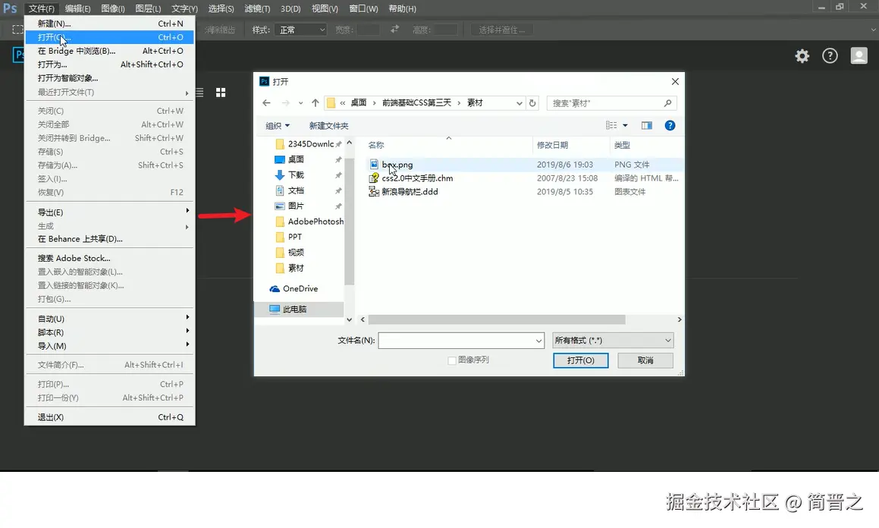Select the 新浪导航栏.ddd file icon
The height and width of the screenshot is (528, 879).
coord(374,191)
